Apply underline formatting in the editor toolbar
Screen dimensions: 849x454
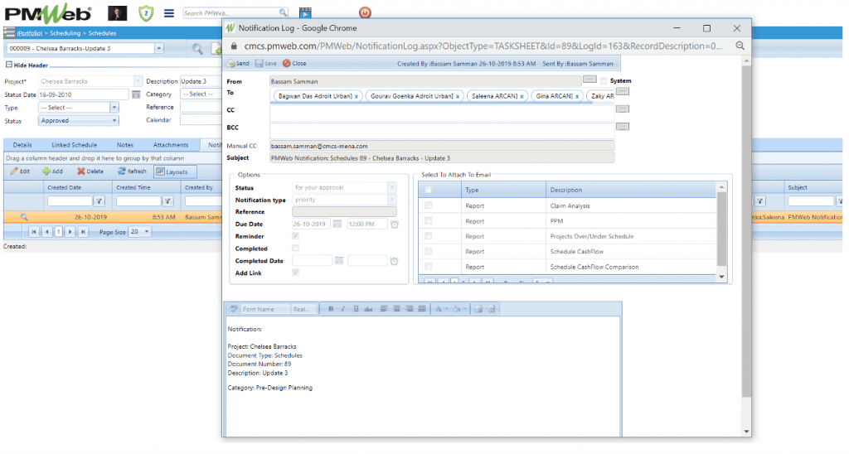coord(356,309)
